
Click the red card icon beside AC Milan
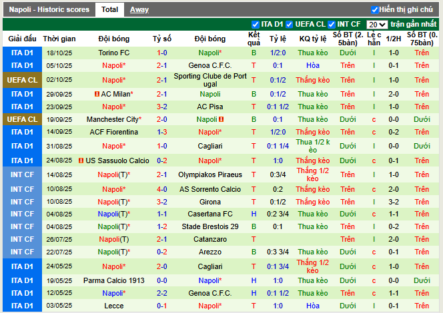97,95
